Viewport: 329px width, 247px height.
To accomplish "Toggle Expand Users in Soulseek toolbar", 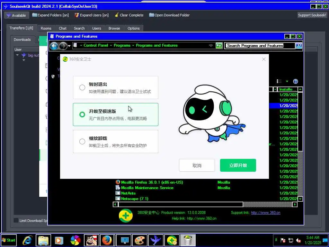I will click(x=92, y=15).
